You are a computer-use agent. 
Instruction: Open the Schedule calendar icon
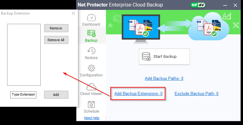click(x=91, y=105)
